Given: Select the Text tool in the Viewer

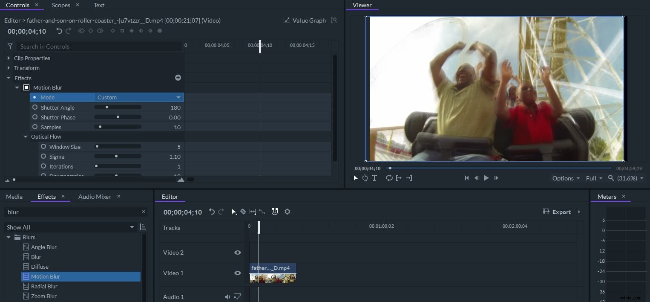Looking at the screenshot, I should (x=374, y=178).
